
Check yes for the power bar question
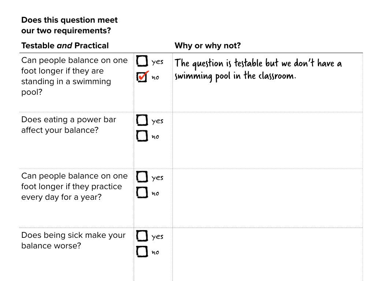point(142,120)
